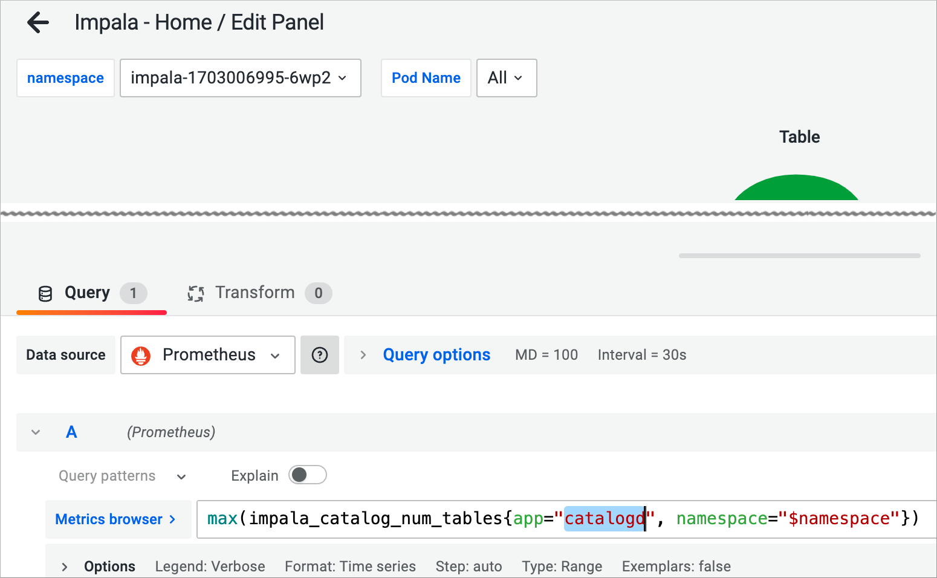This screenshot has width=937, height=578.
Task: Click the horizontal scrollbar under the panel
Action: point(799,256)
